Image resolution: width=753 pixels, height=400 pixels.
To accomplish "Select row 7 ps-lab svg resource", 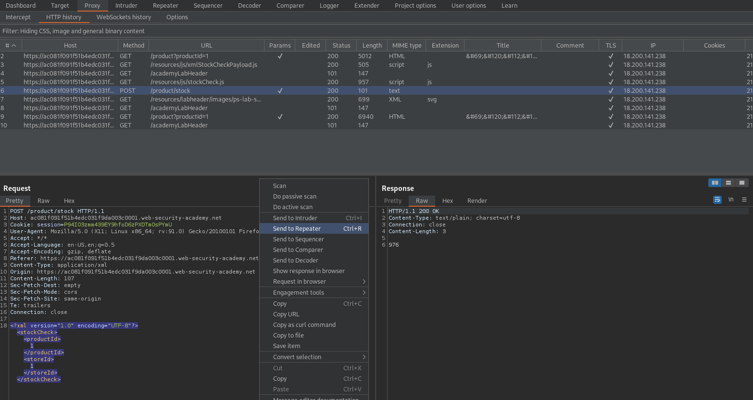I will (x=376, y=100).
